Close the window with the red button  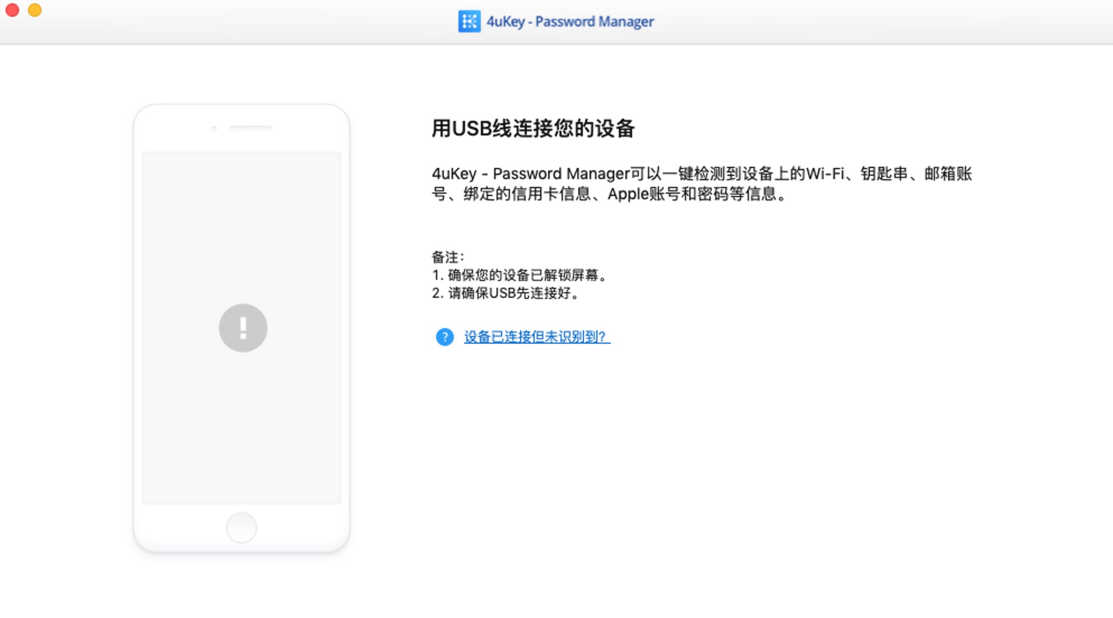(12, 10)
